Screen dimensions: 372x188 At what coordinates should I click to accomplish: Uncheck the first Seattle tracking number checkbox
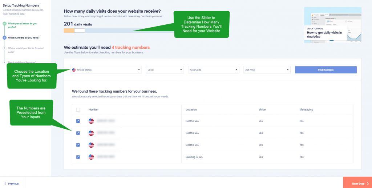[x=78, y=121]
